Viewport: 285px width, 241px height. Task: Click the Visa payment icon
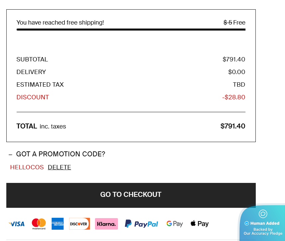point(17,224)
